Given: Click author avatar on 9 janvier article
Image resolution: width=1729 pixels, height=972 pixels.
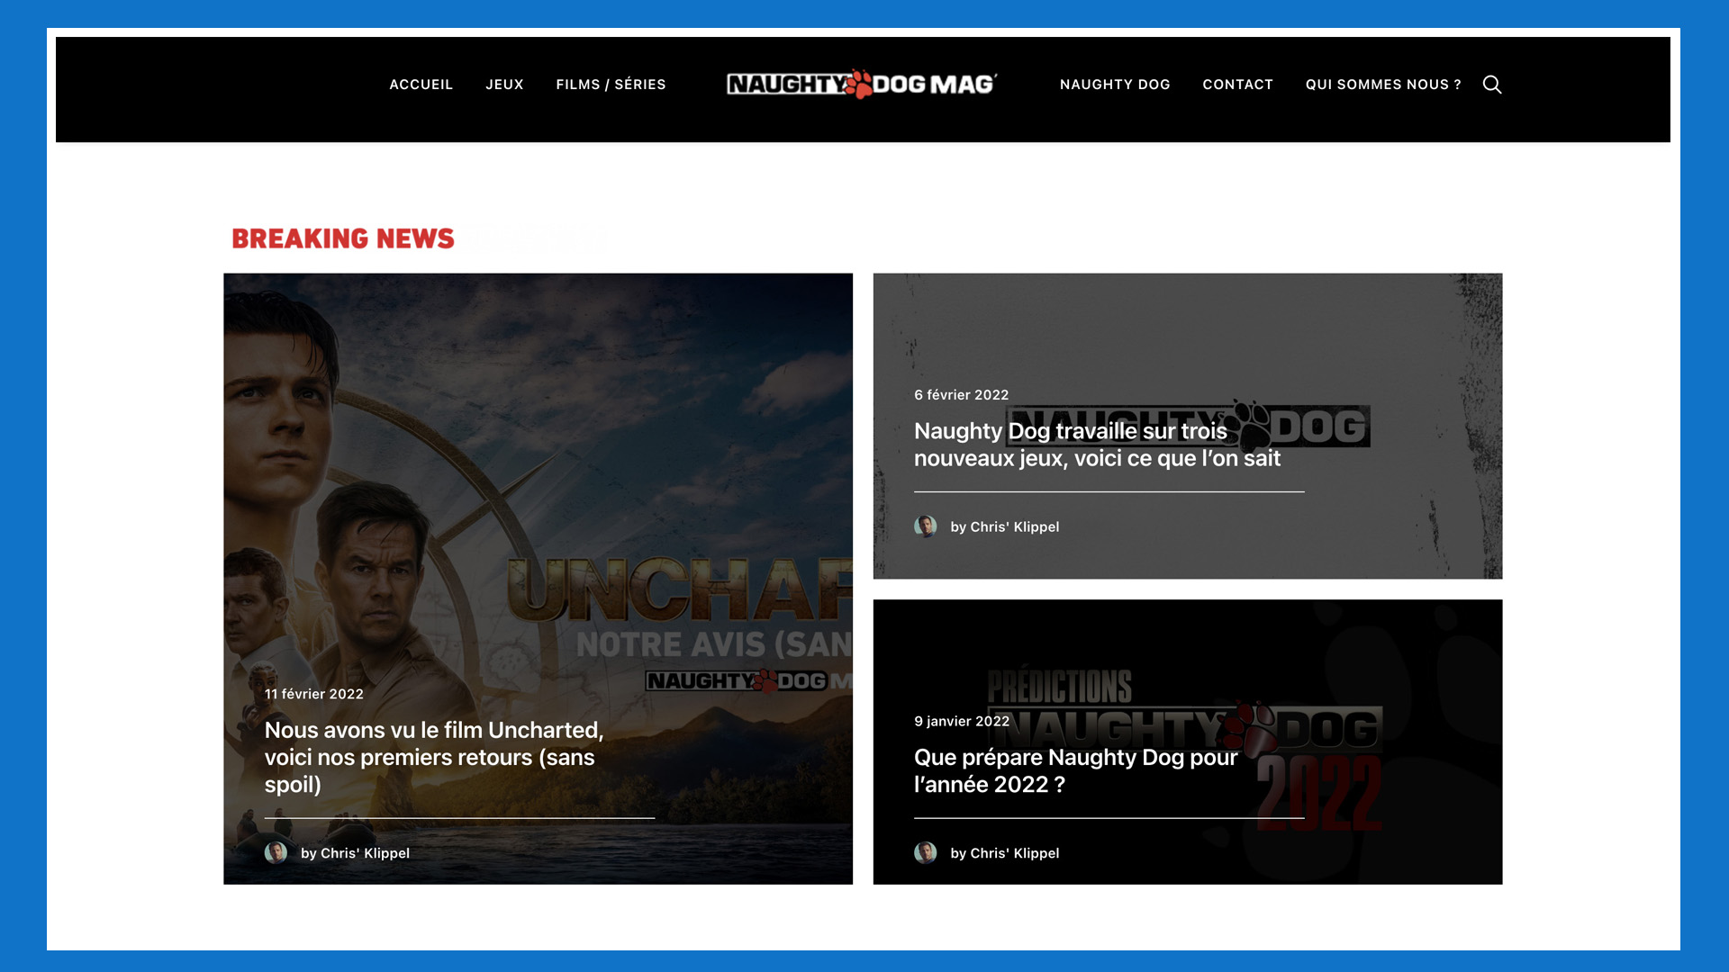Looking at the screenshot, I should click(925, 852).
